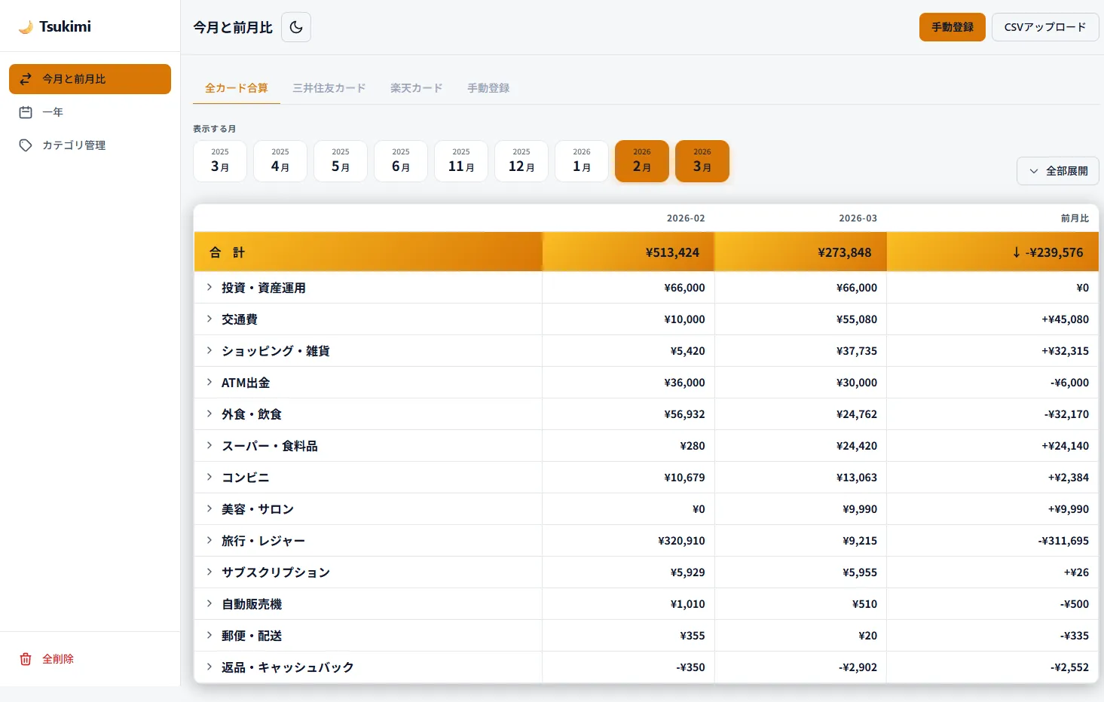1104x702 pixels.
Task: Deselect the 2026 2月 month chip
Action: pos(642,161)
